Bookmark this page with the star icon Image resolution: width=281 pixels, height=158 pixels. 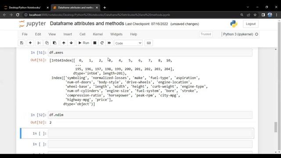[255, 15]
